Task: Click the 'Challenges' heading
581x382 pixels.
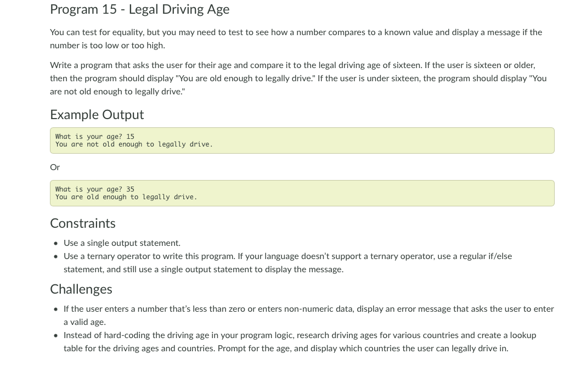Action: click(x=81, y=289)
